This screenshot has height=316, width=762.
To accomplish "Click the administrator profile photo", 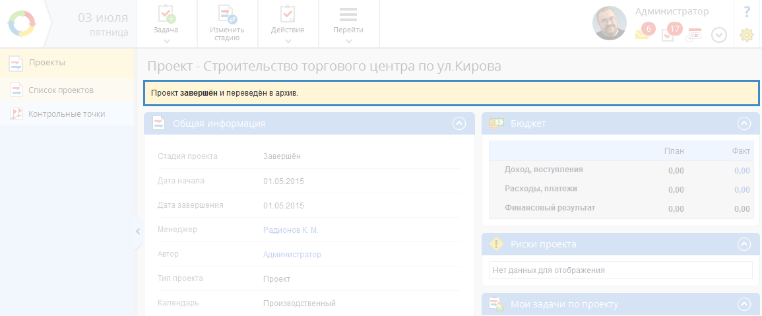I will 609,24.
